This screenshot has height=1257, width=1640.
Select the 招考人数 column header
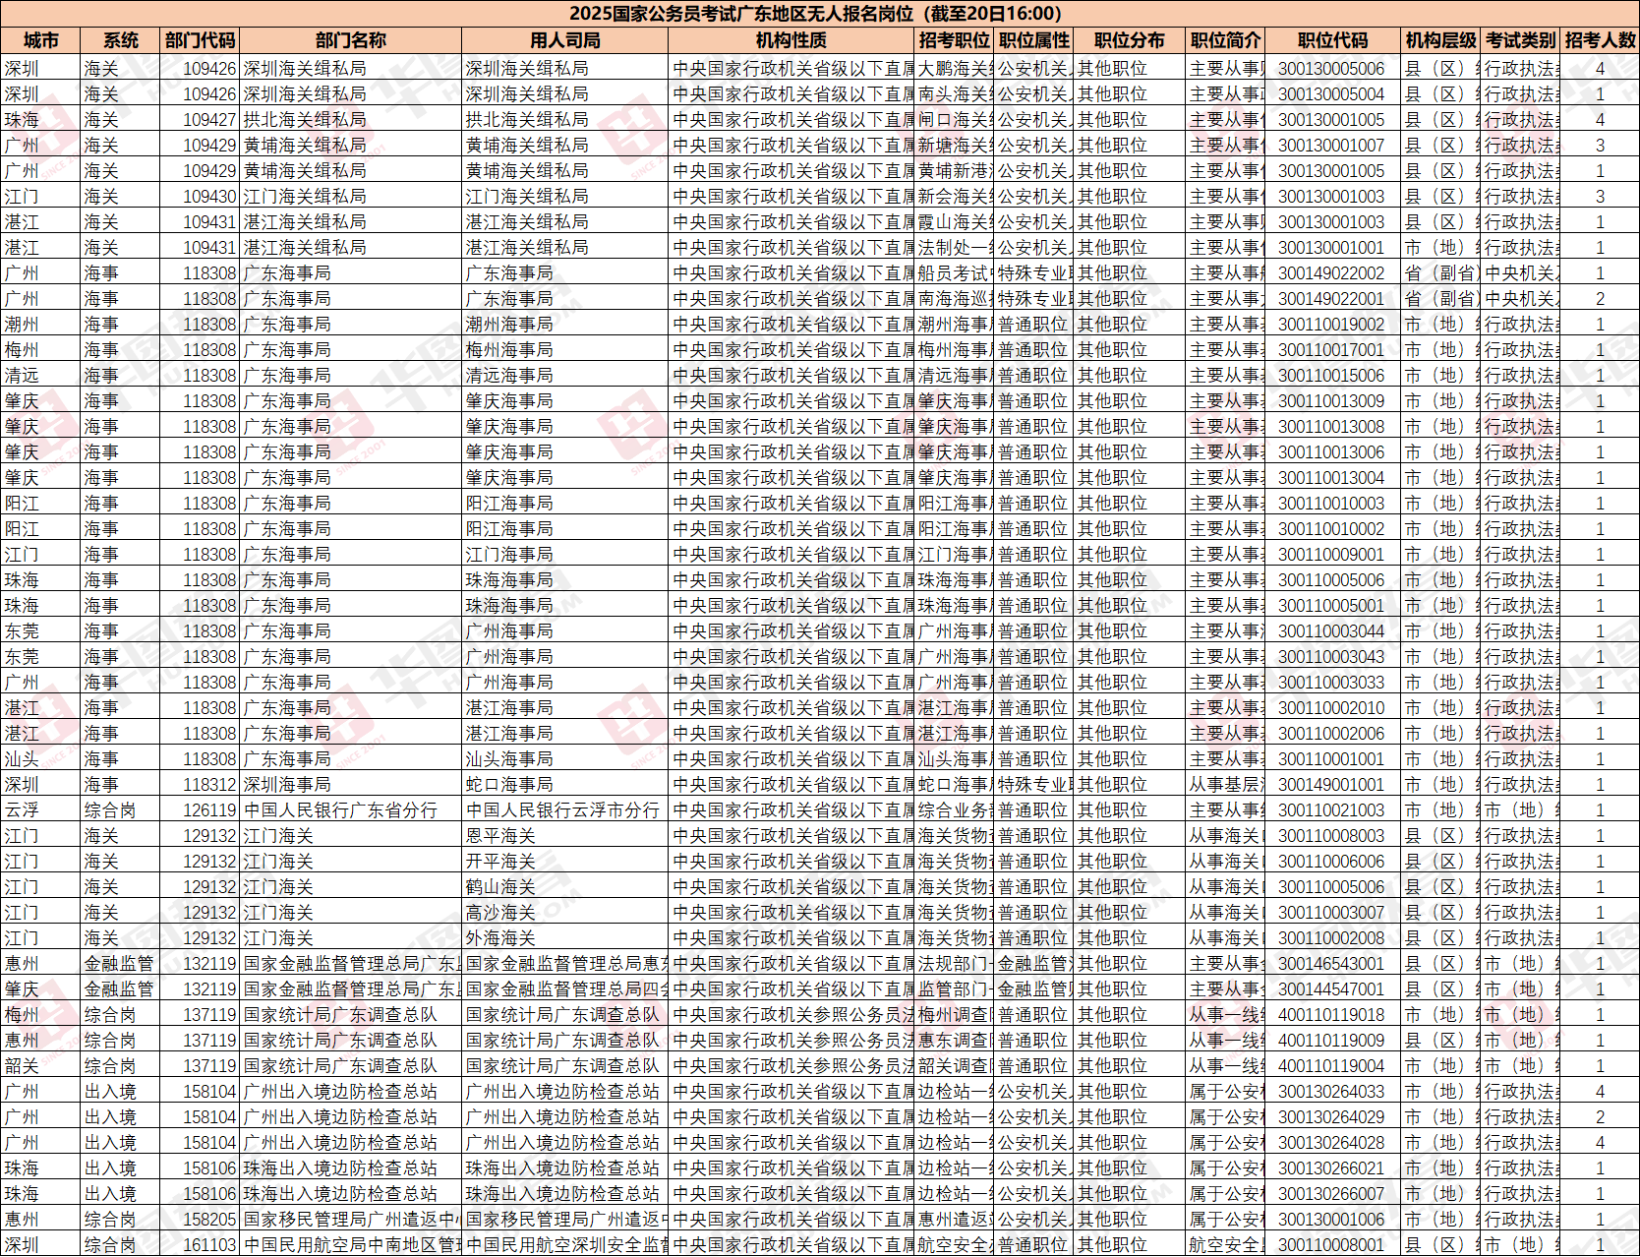pyautogui.click(x=1600, y=40)
